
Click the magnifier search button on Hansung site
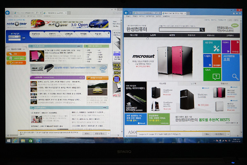point(202,30)
